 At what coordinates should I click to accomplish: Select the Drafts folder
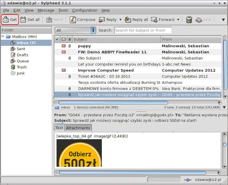click(22, 55)
